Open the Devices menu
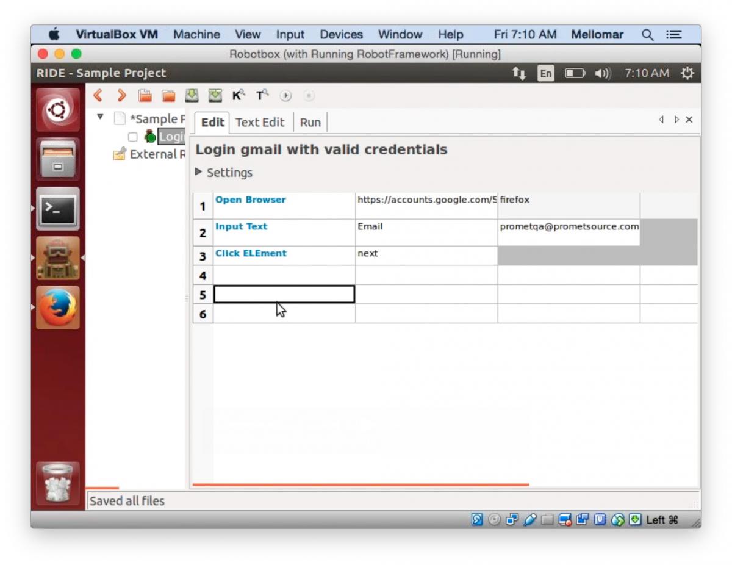The image size is (732, 565). [x=341, y=35]
